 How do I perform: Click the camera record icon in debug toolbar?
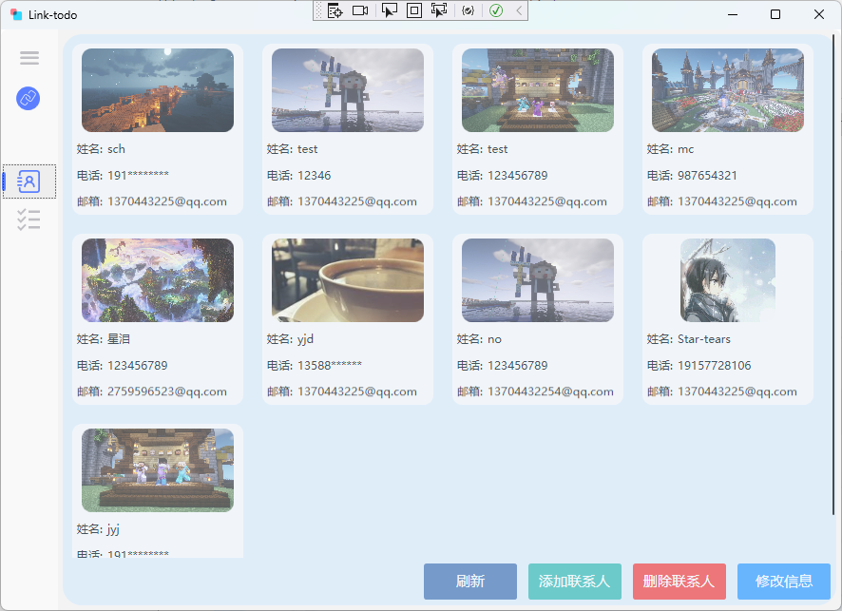(x=360, y=10)
